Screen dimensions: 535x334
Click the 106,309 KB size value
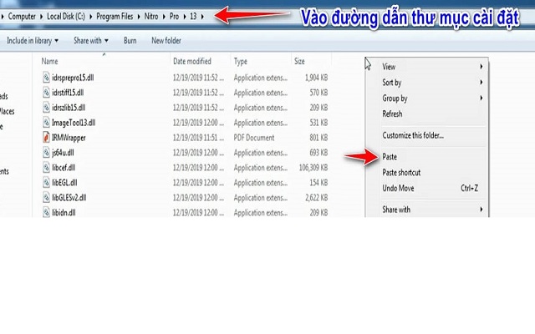[x=313, y=167]
